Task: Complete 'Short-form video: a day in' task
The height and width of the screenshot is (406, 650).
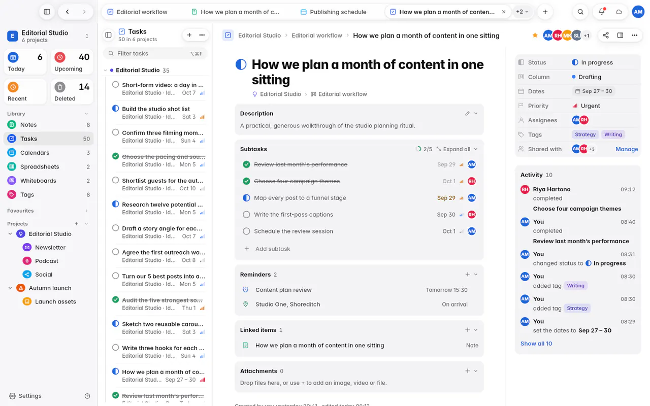Action: [x=115, y=85]
